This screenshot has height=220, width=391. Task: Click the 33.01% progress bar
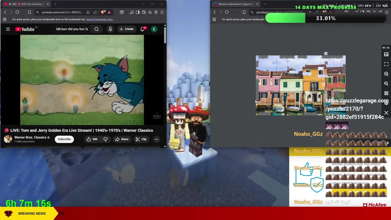(326, 18)
